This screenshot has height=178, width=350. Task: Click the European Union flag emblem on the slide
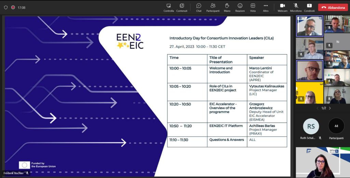coord(24,165)
